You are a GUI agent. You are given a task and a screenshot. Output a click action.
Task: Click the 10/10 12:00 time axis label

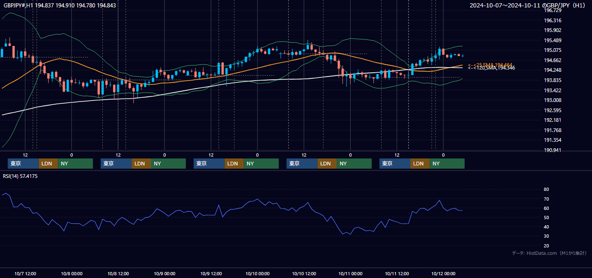click(304, 273)
